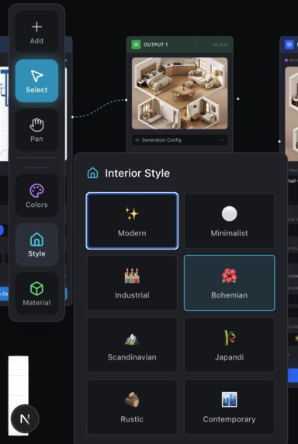Click the OUTPUT 1 node title text
Image resolution: width=298 pixels, height=444 pixels.
pyautogui.click(x=156, y=45)
